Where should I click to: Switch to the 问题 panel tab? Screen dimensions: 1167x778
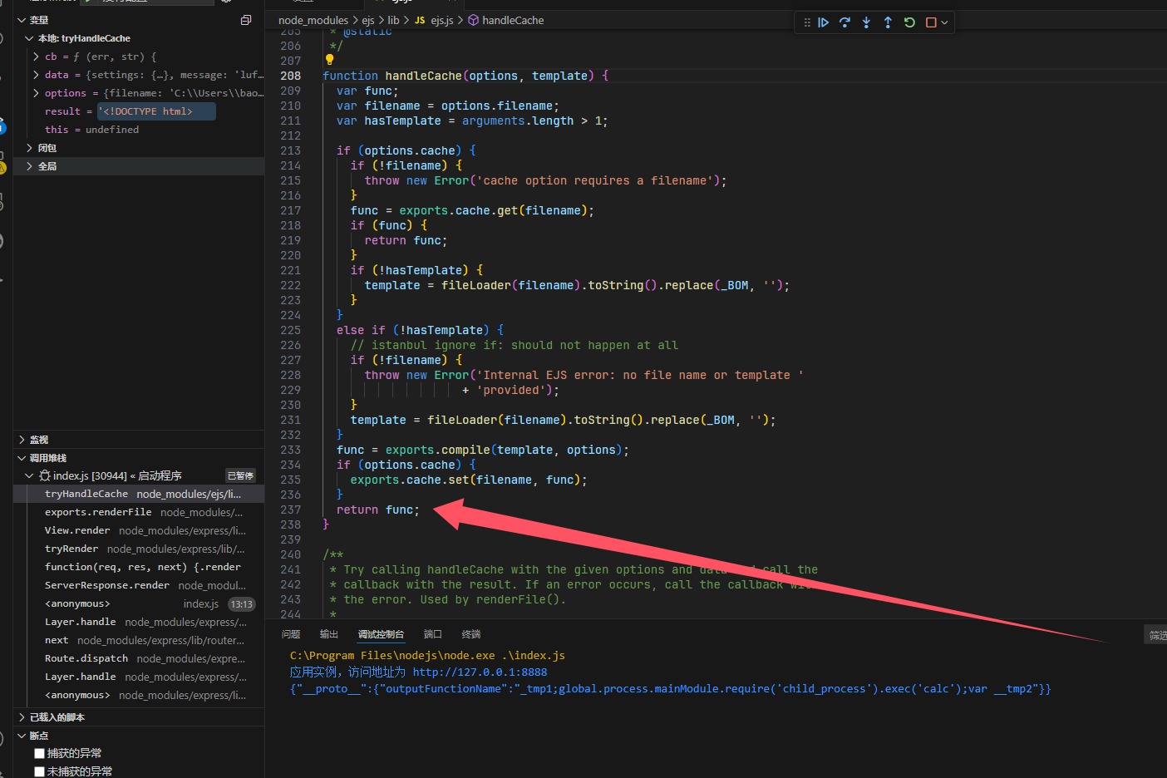point(291,634)
